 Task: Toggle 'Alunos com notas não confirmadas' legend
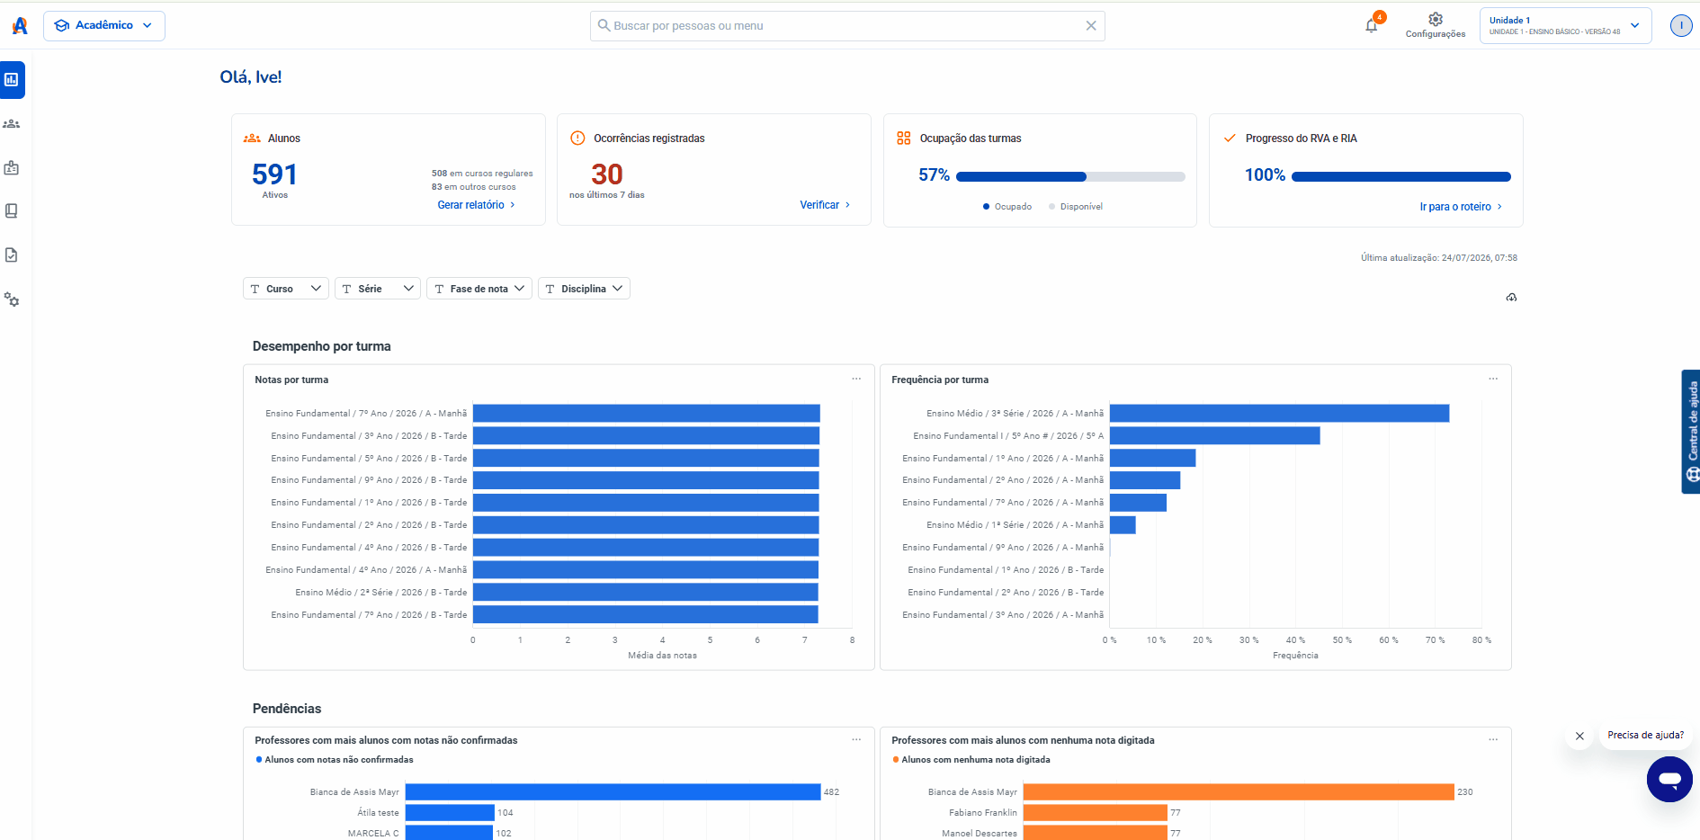point(335,760)
